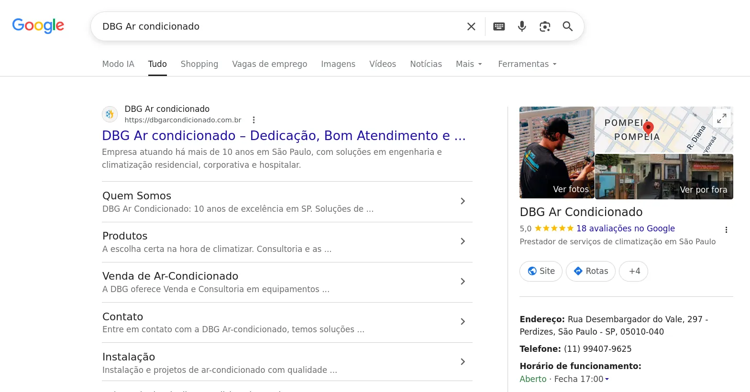Switch to the Notícias tab
750x392 pixels.
pos(426,64)
